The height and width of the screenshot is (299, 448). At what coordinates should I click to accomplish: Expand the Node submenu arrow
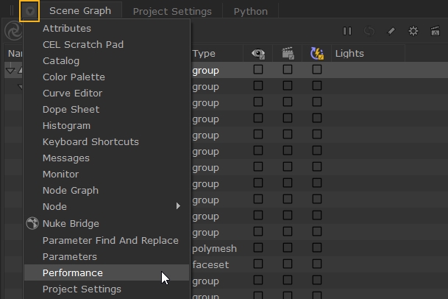click(x=178, y=207)
